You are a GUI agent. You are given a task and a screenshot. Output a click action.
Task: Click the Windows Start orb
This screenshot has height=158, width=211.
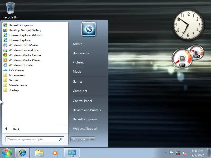[x=7, y=153]
